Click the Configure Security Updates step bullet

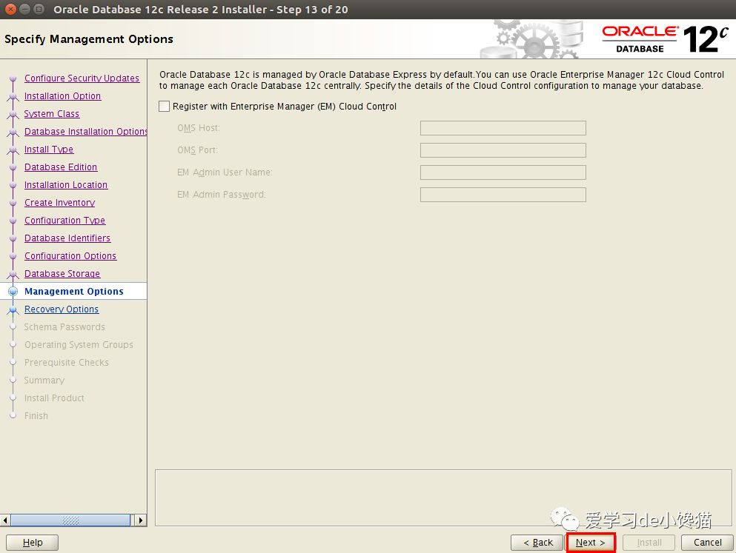click(x=13, y=78)
